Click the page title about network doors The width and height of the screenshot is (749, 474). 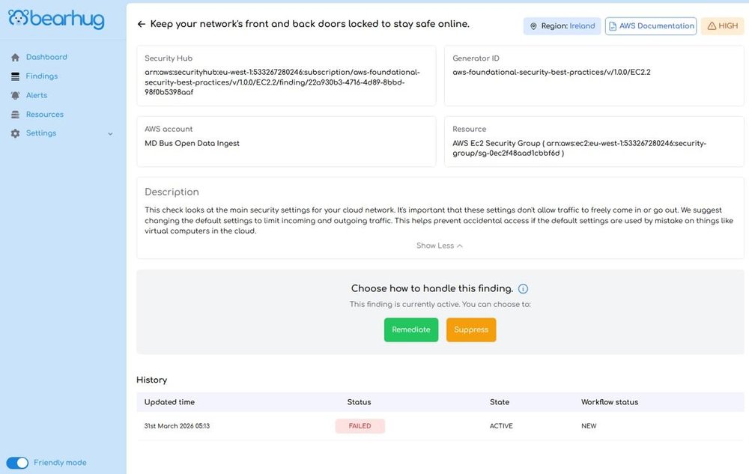309,24
